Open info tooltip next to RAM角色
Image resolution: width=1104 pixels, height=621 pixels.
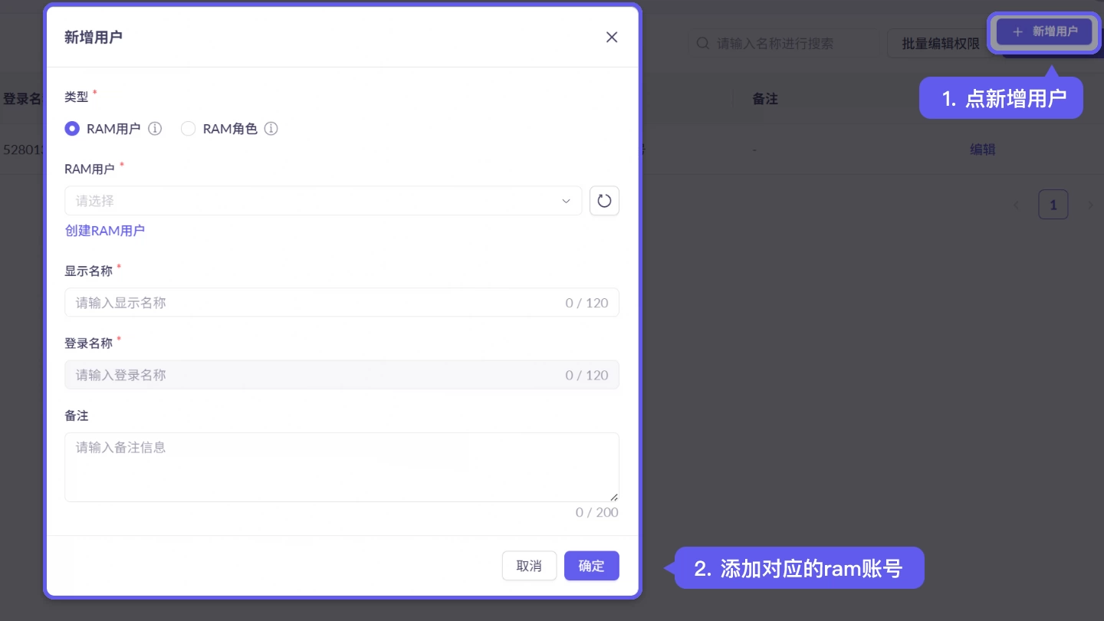pos(271,129)
